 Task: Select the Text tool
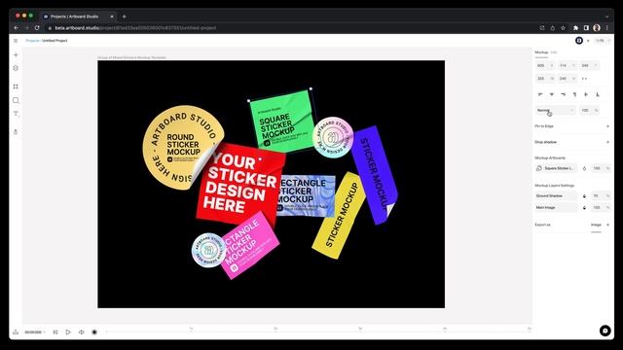(16, 114)
